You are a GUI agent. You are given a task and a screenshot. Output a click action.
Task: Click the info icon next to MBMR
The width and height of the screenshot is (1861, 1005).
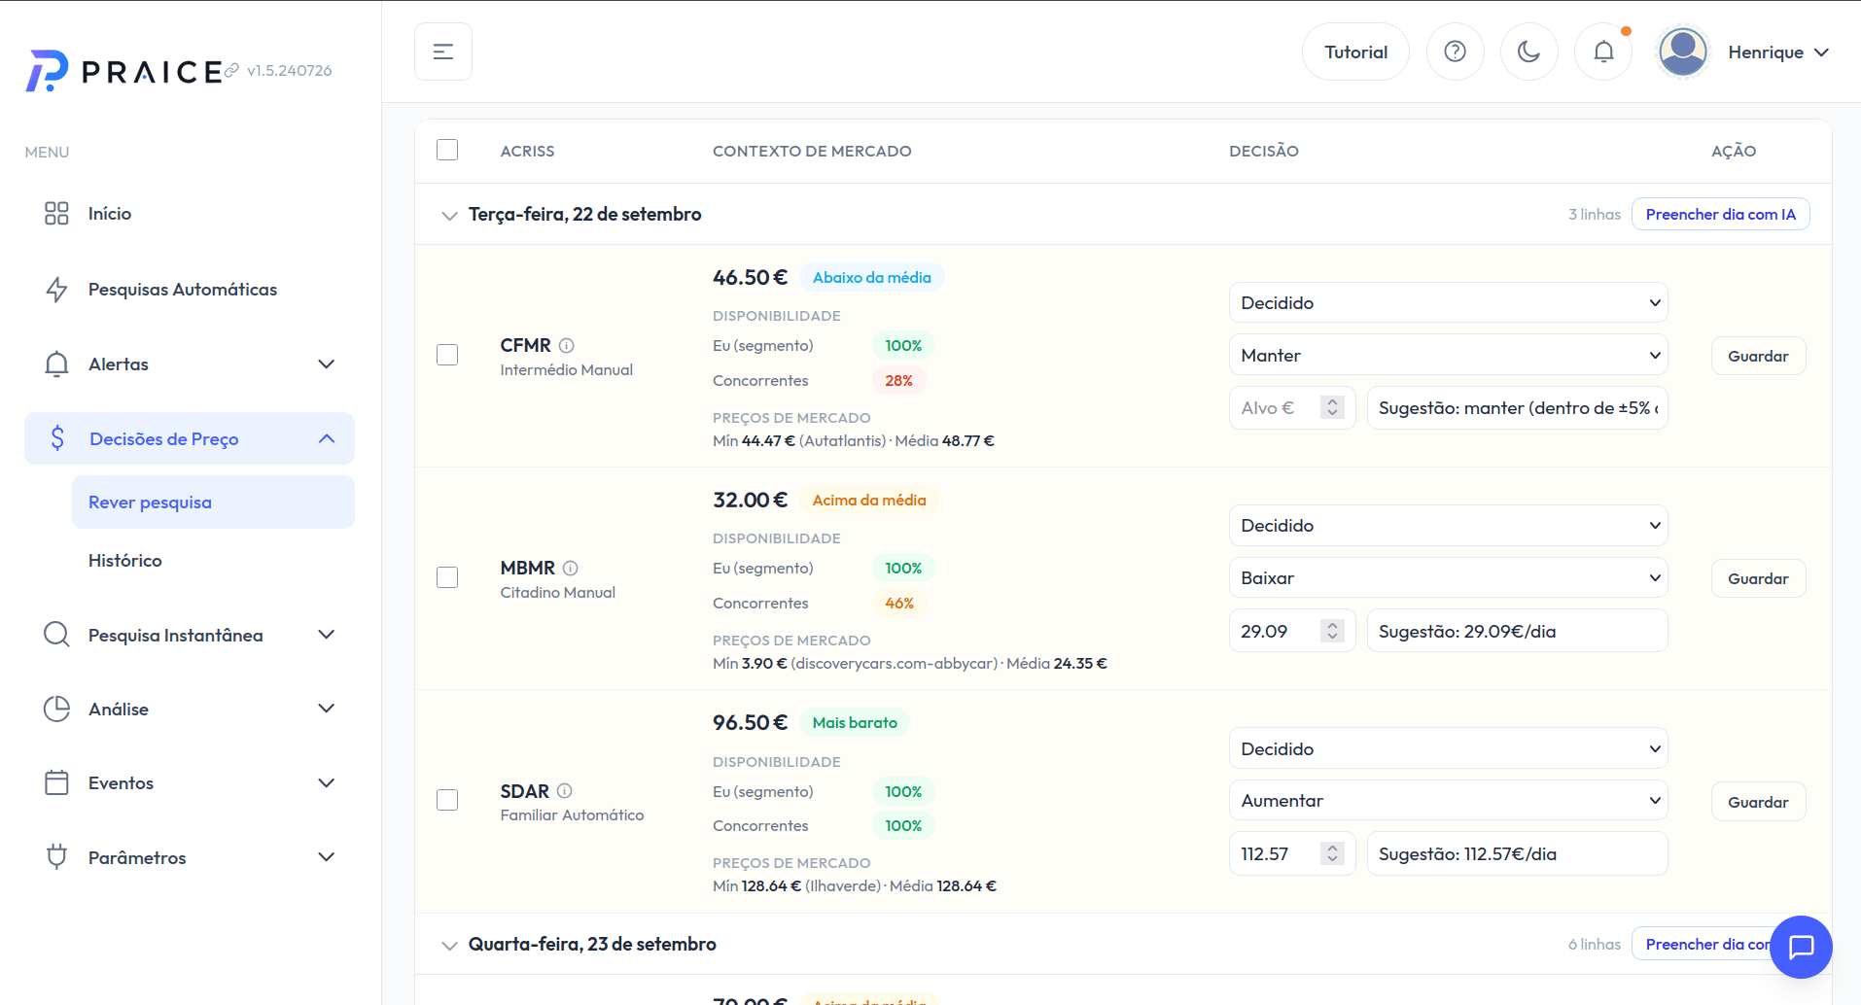click(x=571, y=568)
